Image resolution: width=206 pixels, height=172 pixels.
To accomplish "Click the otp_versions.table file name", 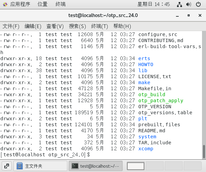I will [165, 113].
